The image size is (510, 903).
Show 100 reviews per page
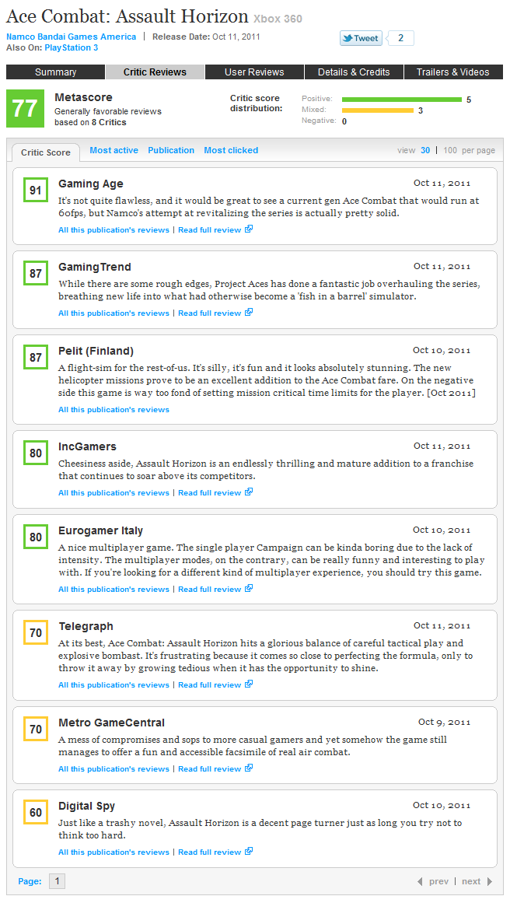450,150
